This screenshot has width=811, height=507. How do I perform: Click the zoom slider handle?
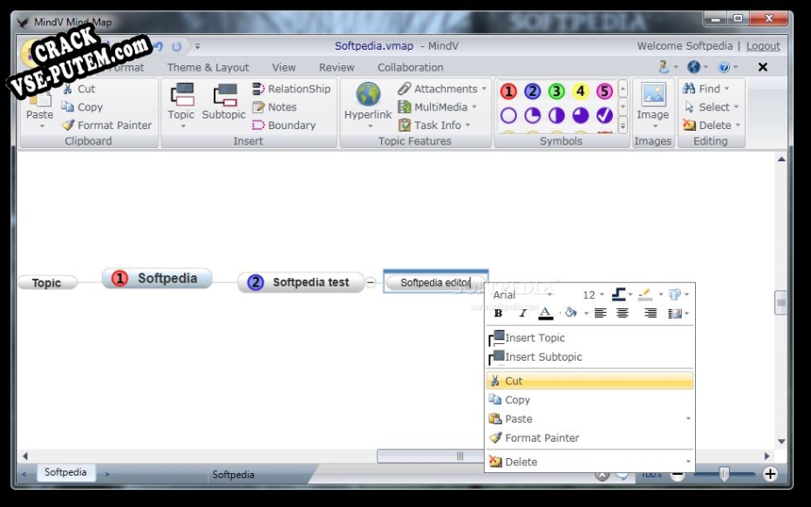tap(724, 474)
